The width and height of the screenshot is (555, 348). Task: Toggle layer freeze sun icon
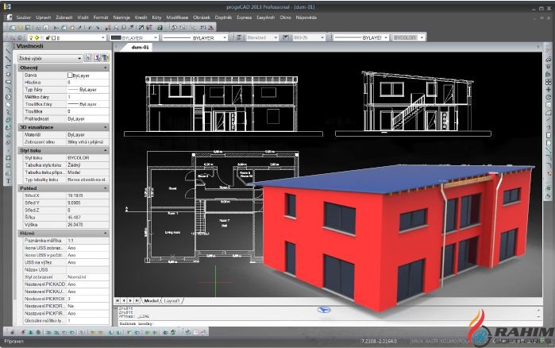(37, 38)
